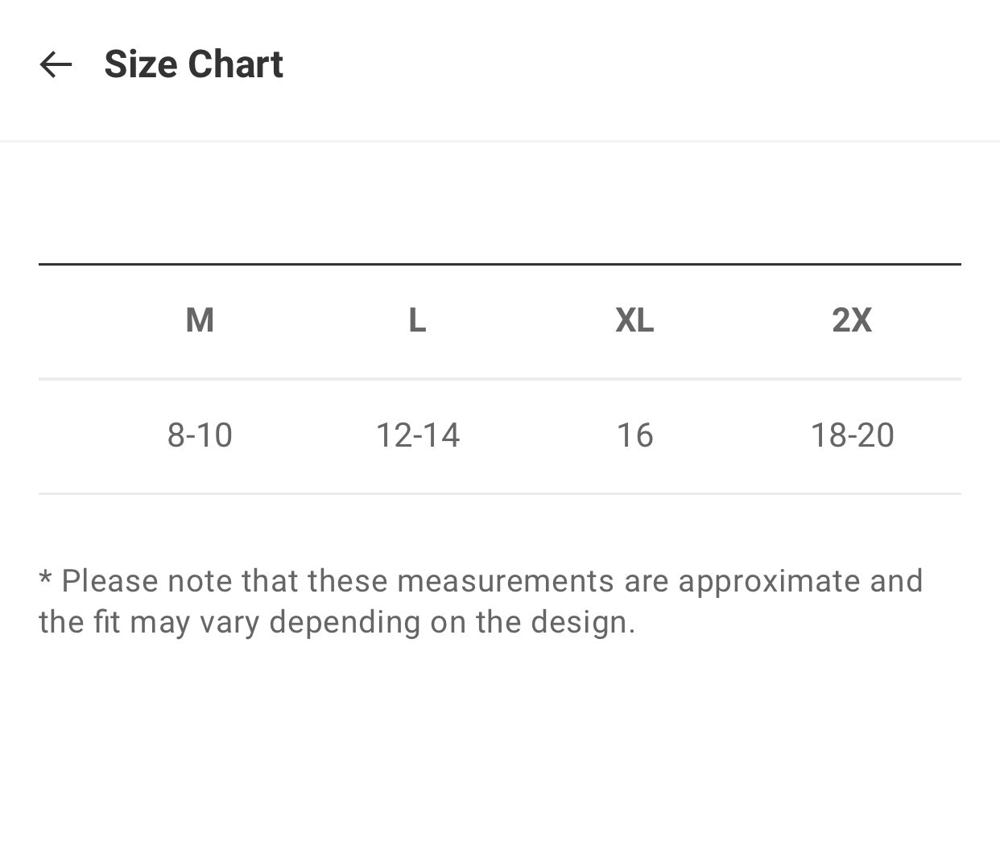Select the back icon beside Size Chart title
Viewport: 1000px width, 841px height.
tap(55, 64)
